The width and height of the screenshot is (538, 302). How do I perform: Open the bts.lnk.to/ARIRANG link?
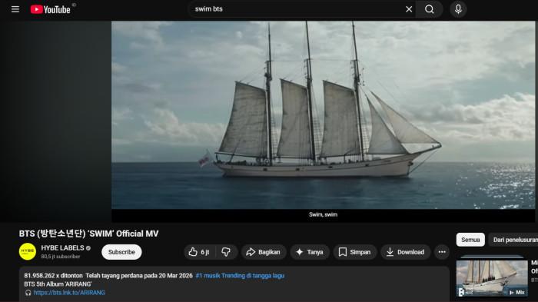point(69,293)
